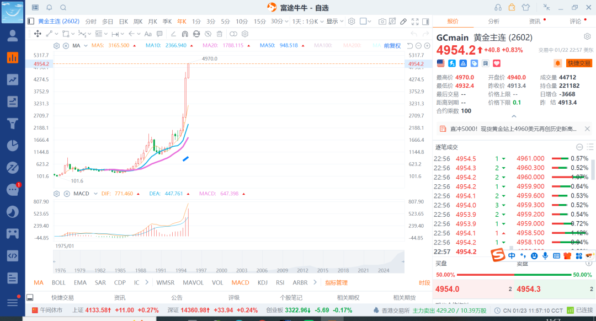596x321 pixels.
Task: Open the code API sidebar icon
Action: pos(13,256)
